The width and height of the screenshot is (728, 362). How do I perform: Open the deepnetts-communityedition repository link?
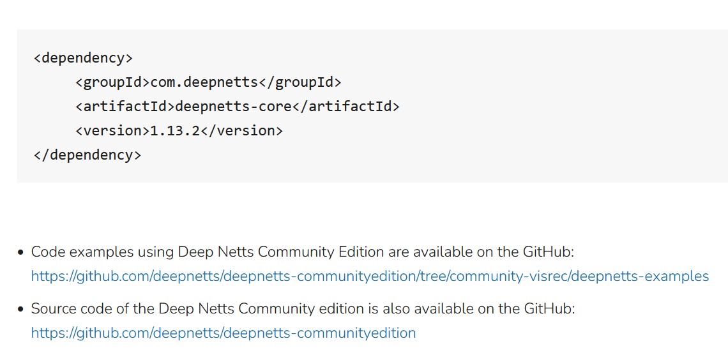click(224, 333)
